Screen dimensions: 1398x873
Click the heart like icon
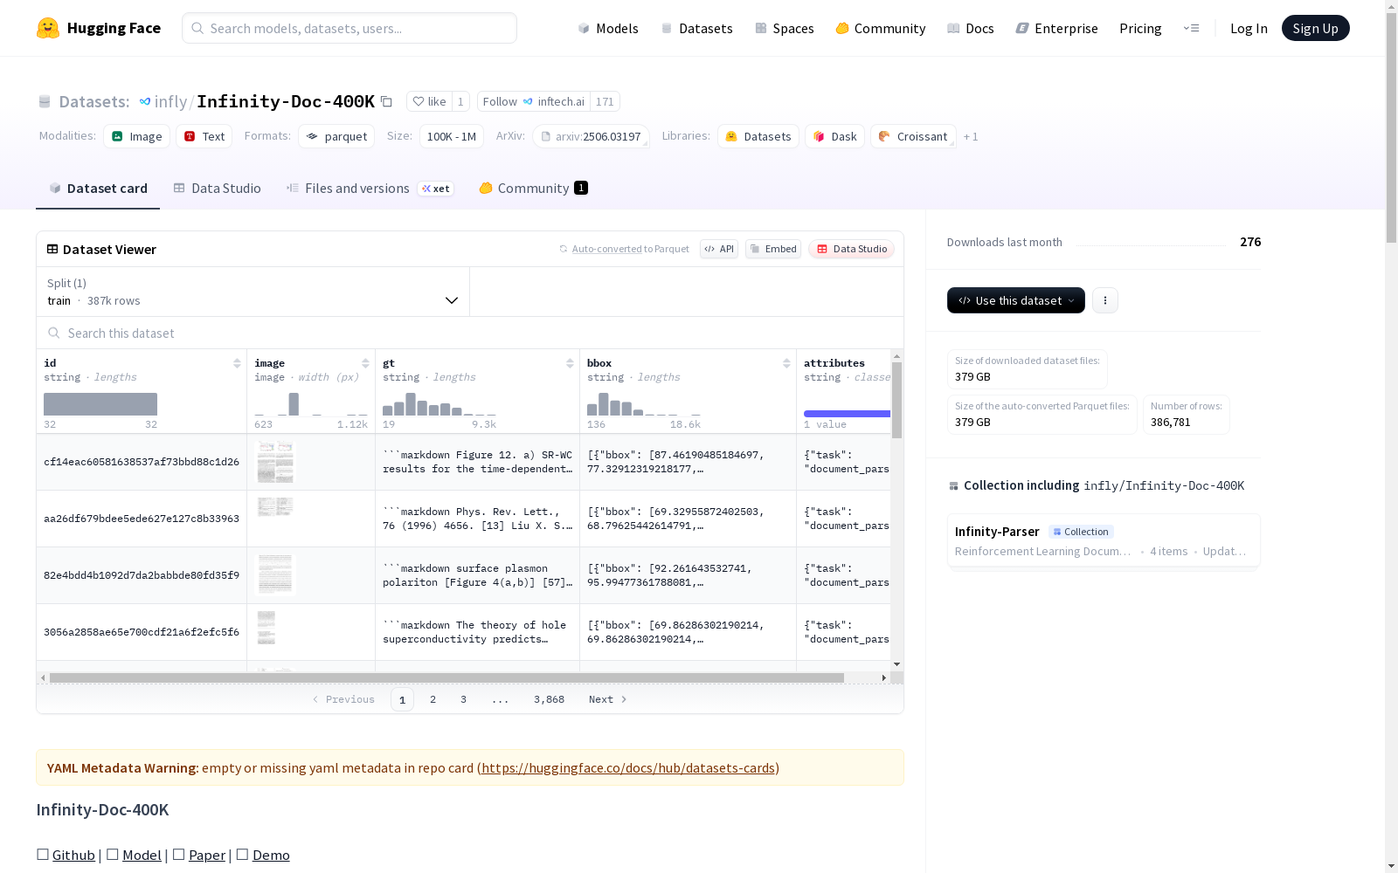click(419, 101)
